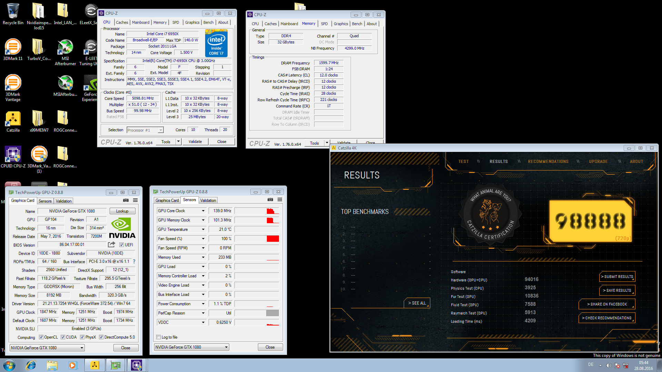The image size is (662, 372).
Task: Switch to Catzilla taskbar button
Action: coord(94,365)
